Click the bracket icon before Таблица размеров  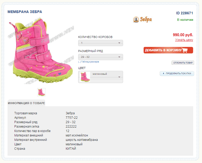(x=79, y=62)
